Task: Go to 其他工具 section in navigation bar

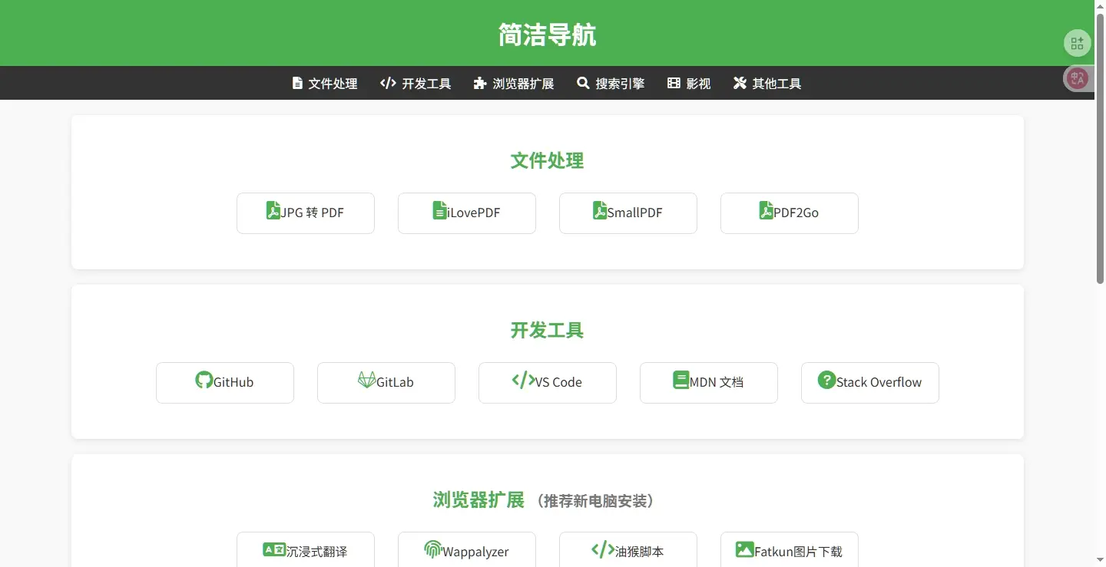Action: tap(767, 83)
